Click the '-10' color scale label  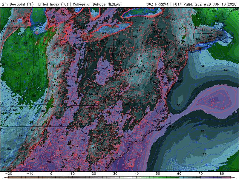pyautogui.click(x=30, y=174)
